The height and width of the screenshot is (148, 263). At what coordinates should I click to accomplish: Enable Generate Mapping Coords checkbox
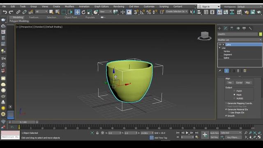point(226,103)
